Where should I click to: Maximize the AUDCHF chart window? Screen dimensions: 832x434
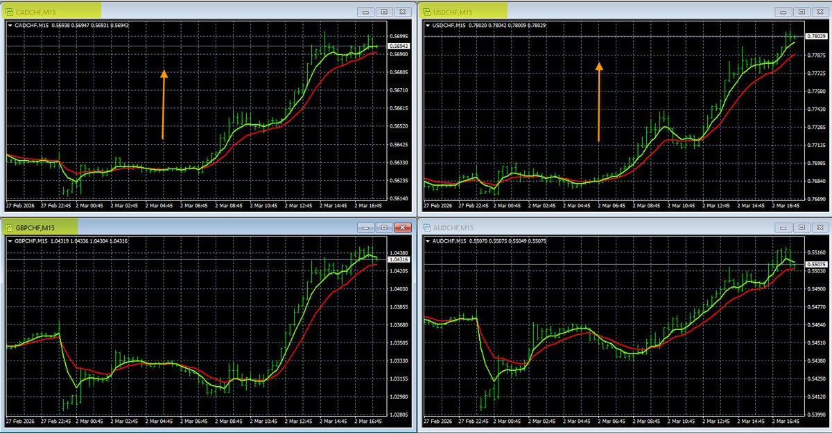coord(801,227)
